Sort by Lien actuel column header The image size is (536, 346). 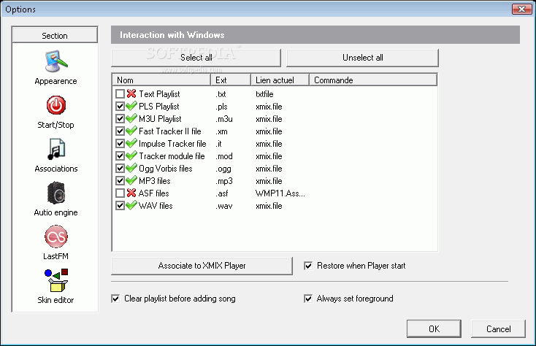280,80
